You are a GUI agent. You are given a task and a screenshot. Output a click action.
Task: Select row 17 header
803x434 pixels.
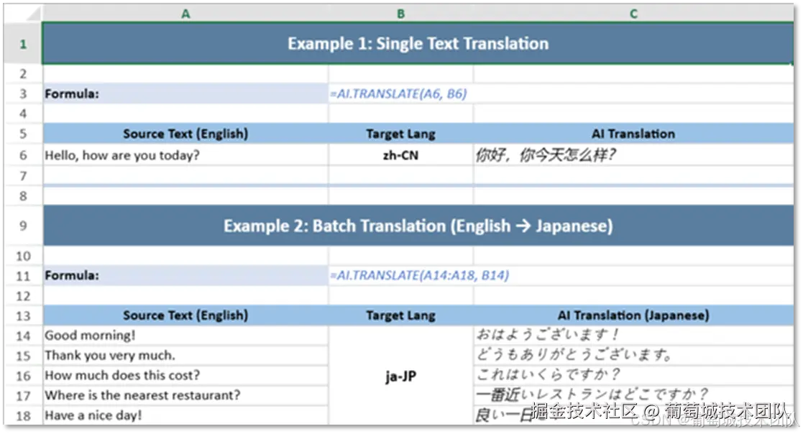click(x=23, y=396)
